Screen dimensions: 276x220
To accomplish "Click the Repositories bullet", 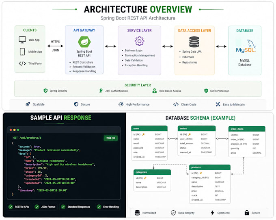I will (188, 62).
